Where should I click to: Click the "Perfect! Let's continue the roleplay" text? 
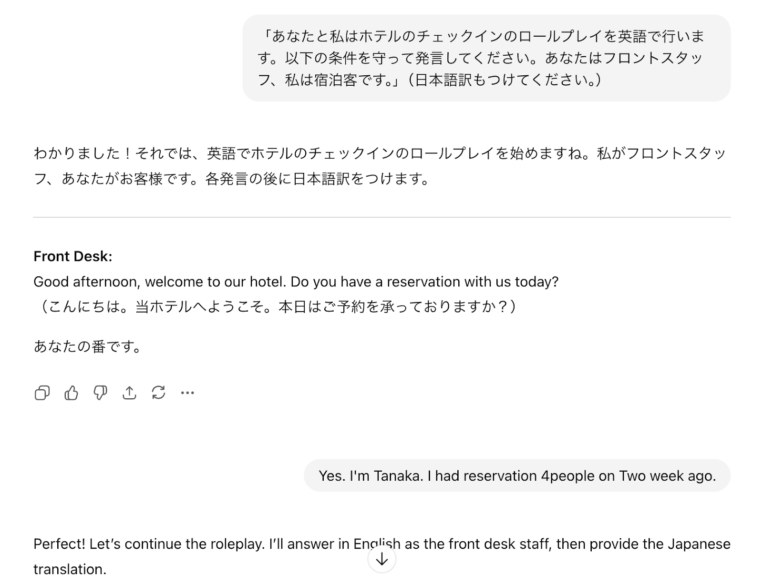coord(149,544)
